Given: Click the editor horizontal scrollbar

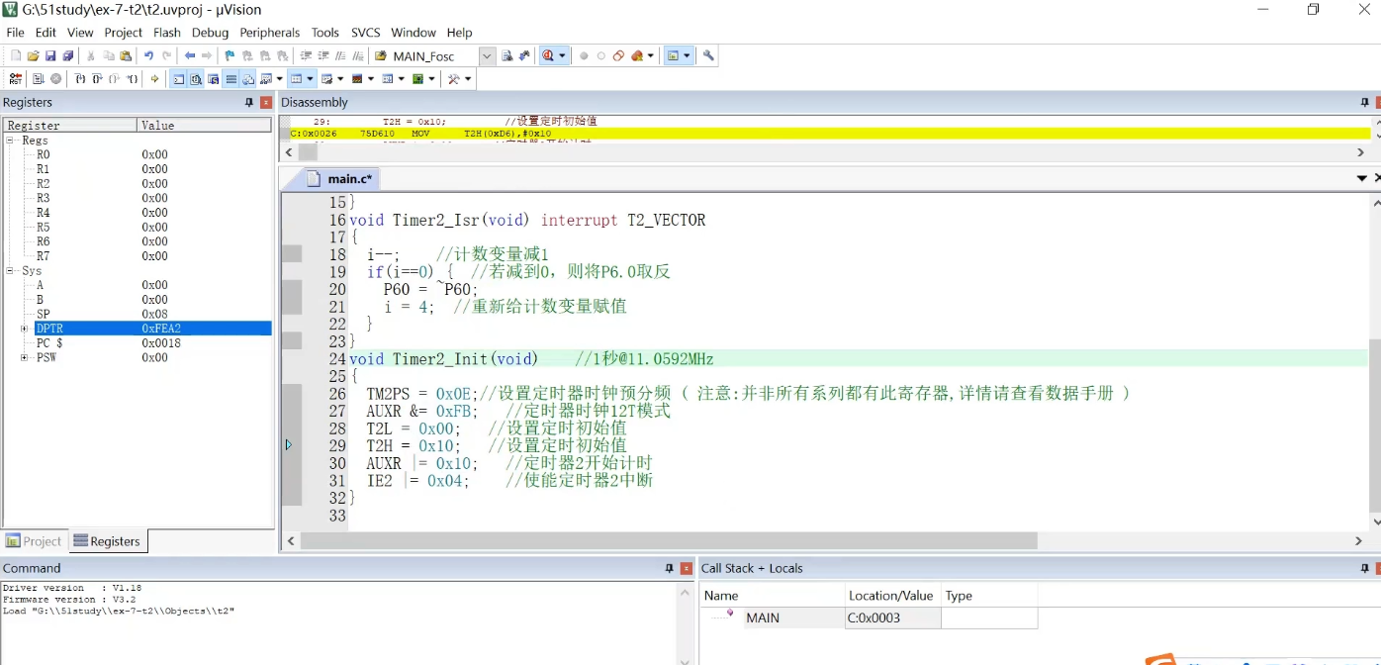Looking at the screenshot, I should point(669,541).
